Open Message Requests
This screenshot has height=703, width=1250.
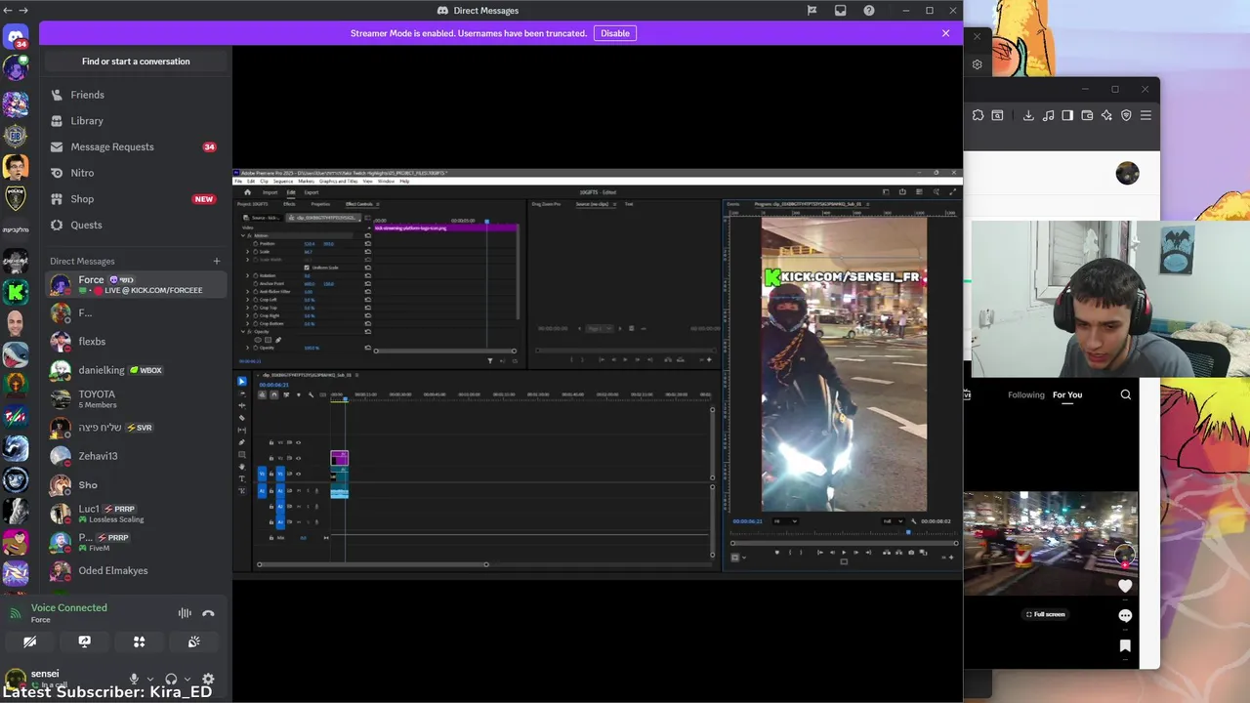click(136, 146)
